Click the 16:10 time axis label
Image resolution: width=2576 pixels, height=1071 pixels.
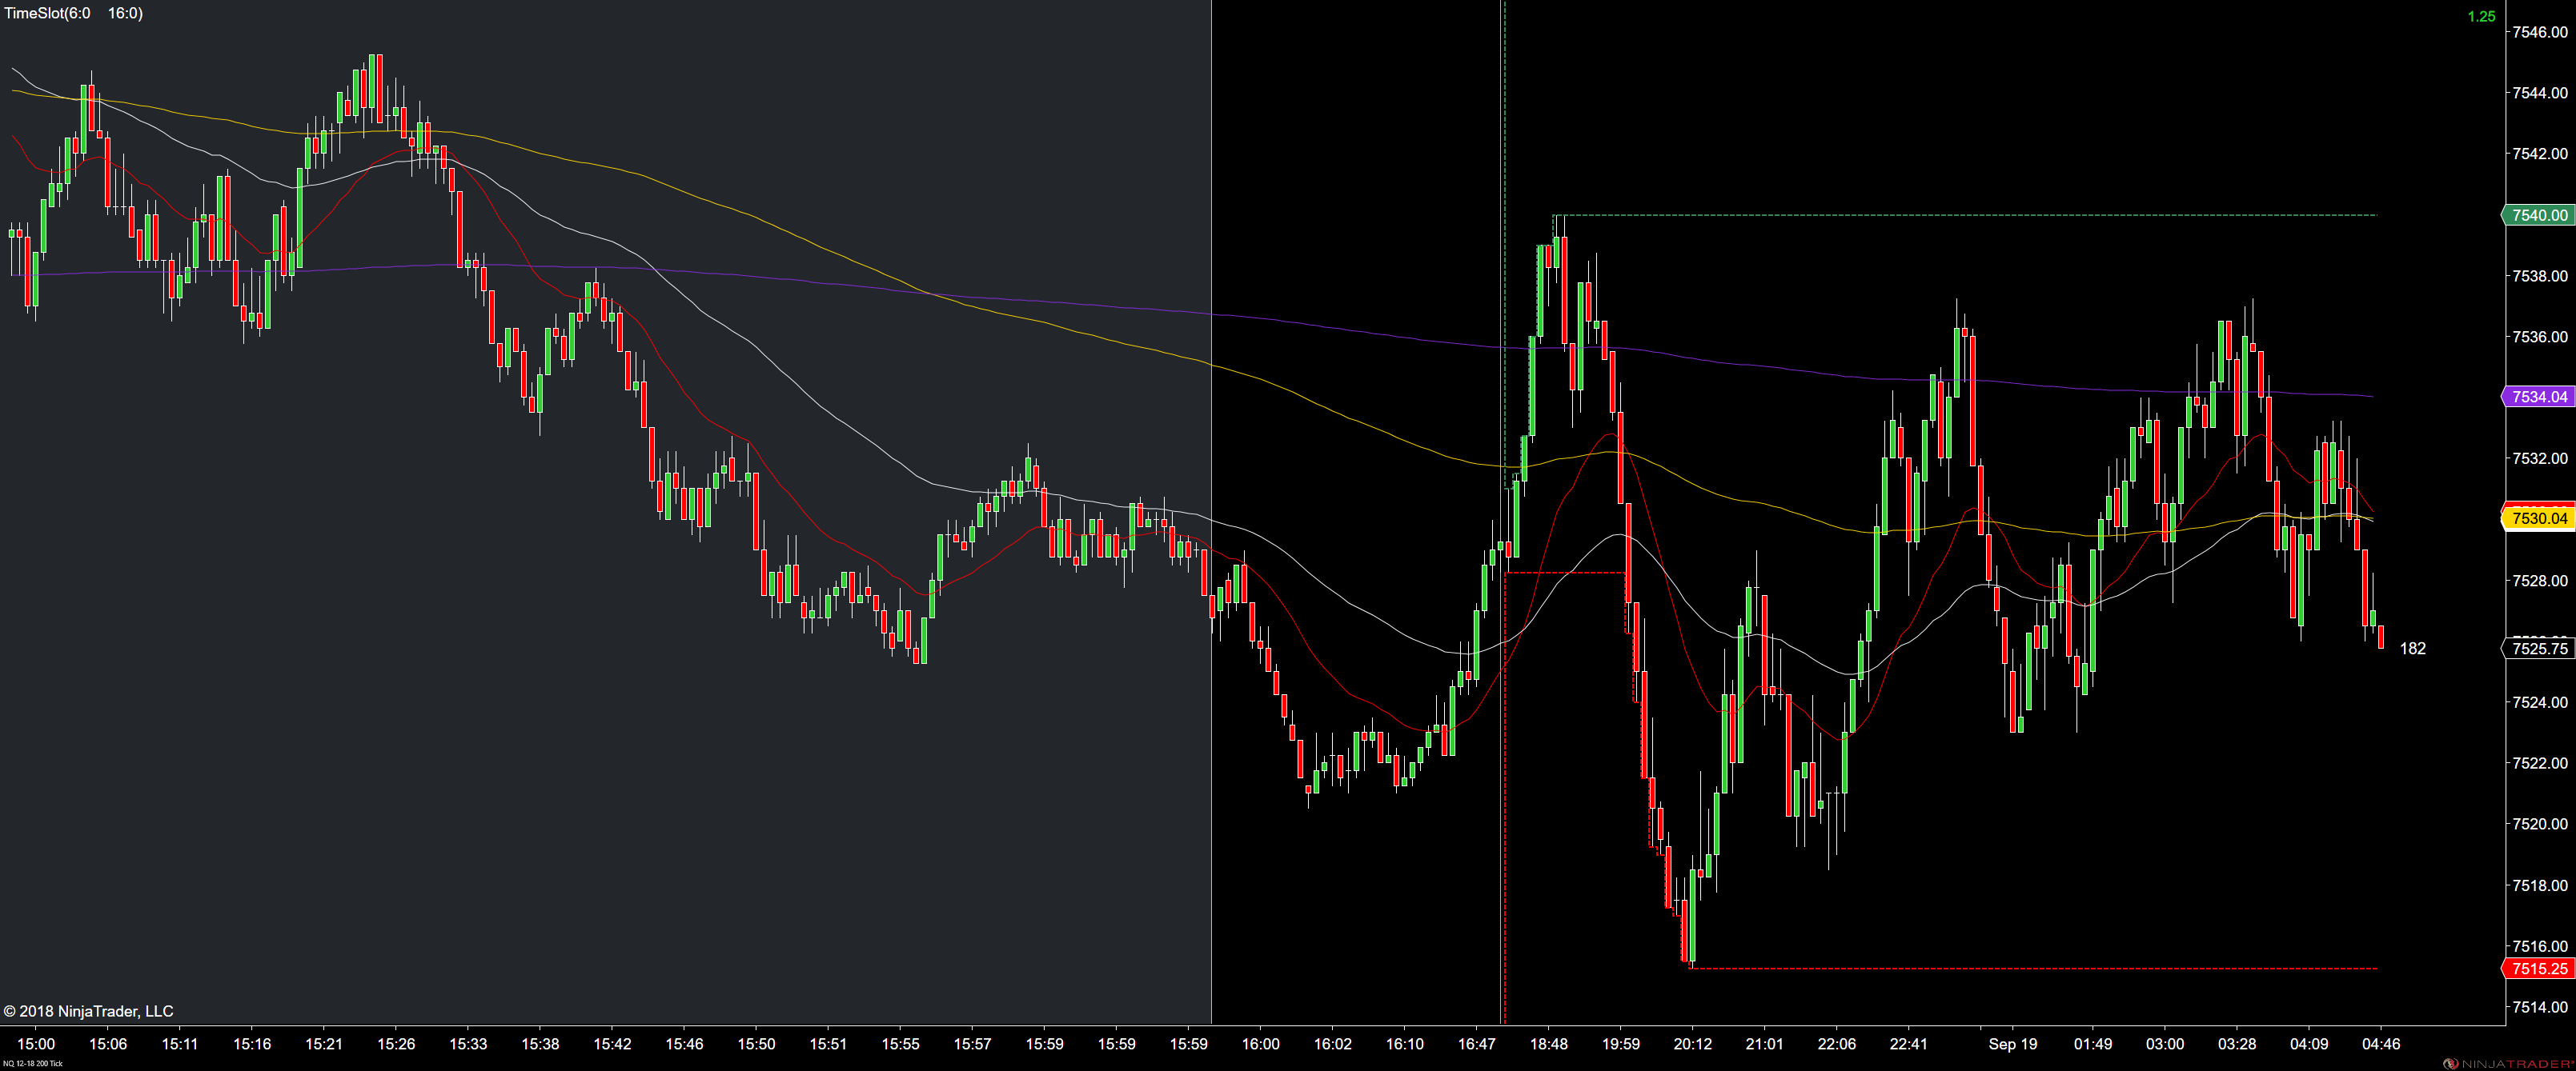(x=1404, y=1044)
